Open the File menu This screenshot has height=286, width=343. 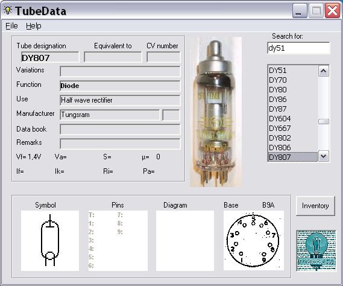(11, 26)
